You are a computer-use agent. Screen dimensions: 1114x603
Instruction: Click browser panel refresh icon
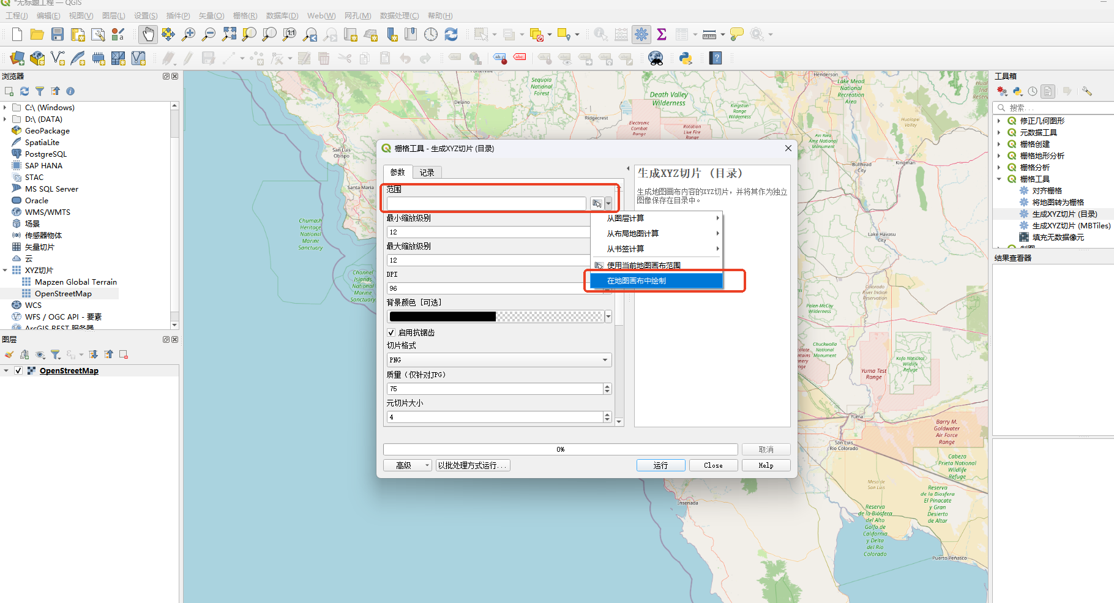(x=24, y=91)
